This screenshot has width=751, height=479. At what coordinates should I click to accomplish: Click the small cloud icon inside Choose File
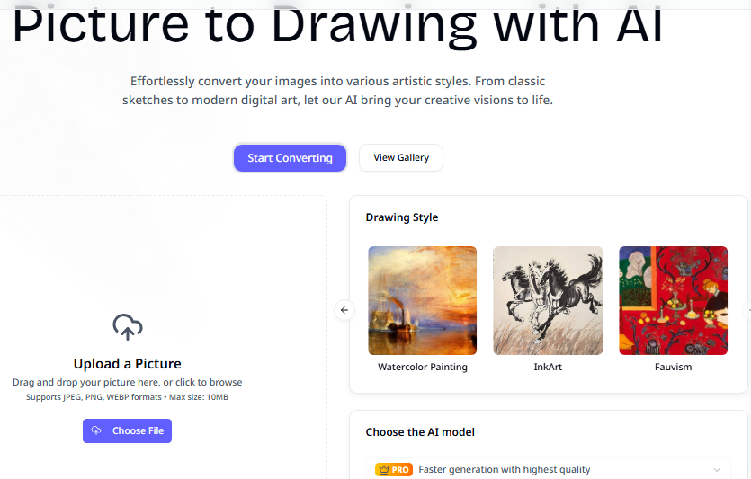tap(97, 431)
